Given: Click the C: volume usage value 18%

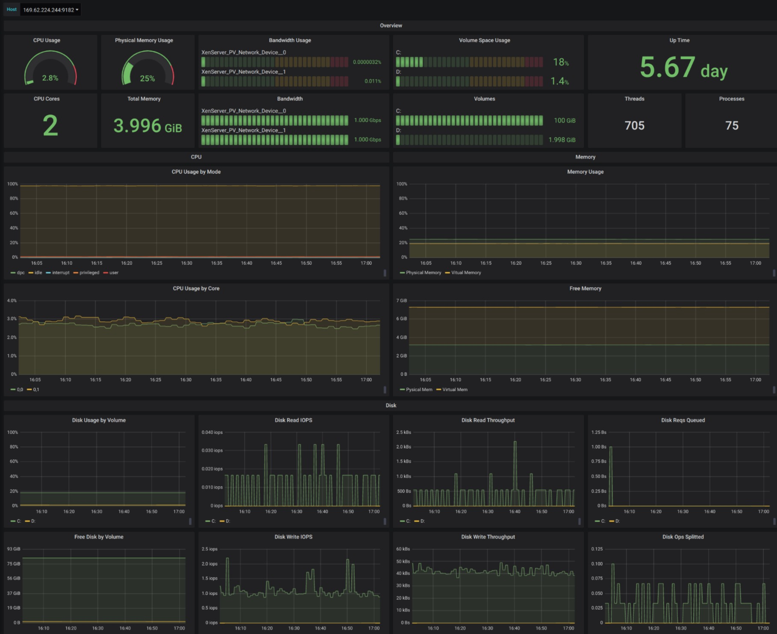Looking at the screenshot, I should click(x=561, y=62).
